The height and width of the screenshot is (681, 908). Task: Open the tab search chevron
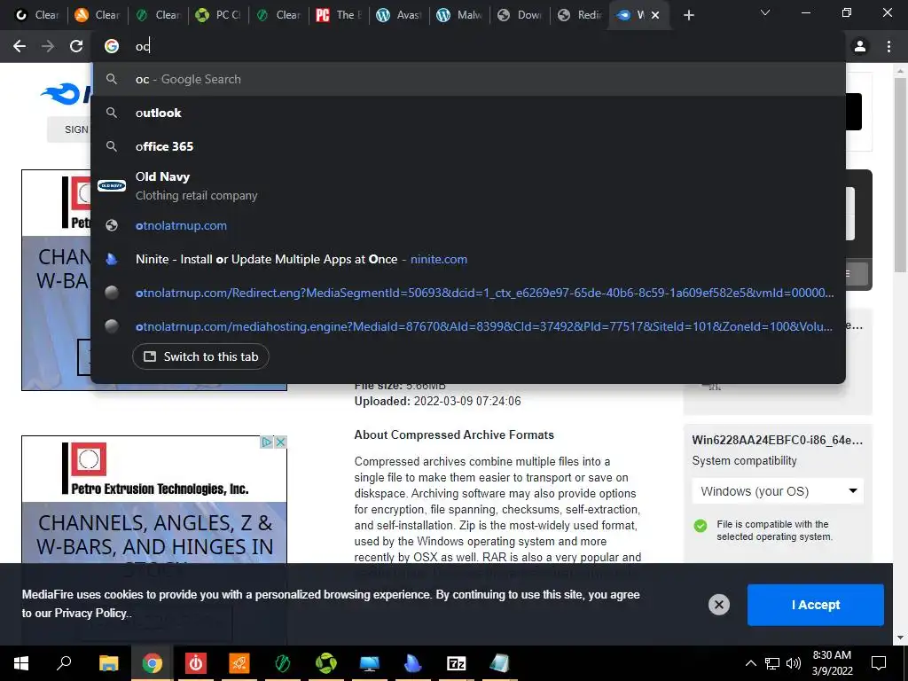pos(765,12)
